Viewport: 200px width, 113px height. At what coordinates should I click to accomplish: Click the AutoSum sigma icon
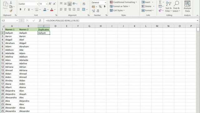point(160,2)
